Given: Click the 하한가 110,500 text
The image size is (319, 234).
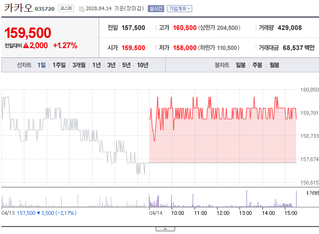Looking at the screenshot, I should (x=219, y=48).
